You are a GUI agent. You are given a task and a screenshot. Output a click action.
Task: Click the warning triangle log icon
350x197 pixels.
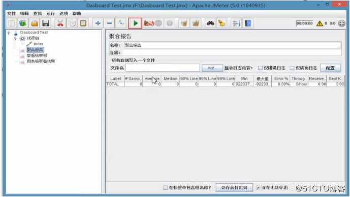tap(320, 23)
